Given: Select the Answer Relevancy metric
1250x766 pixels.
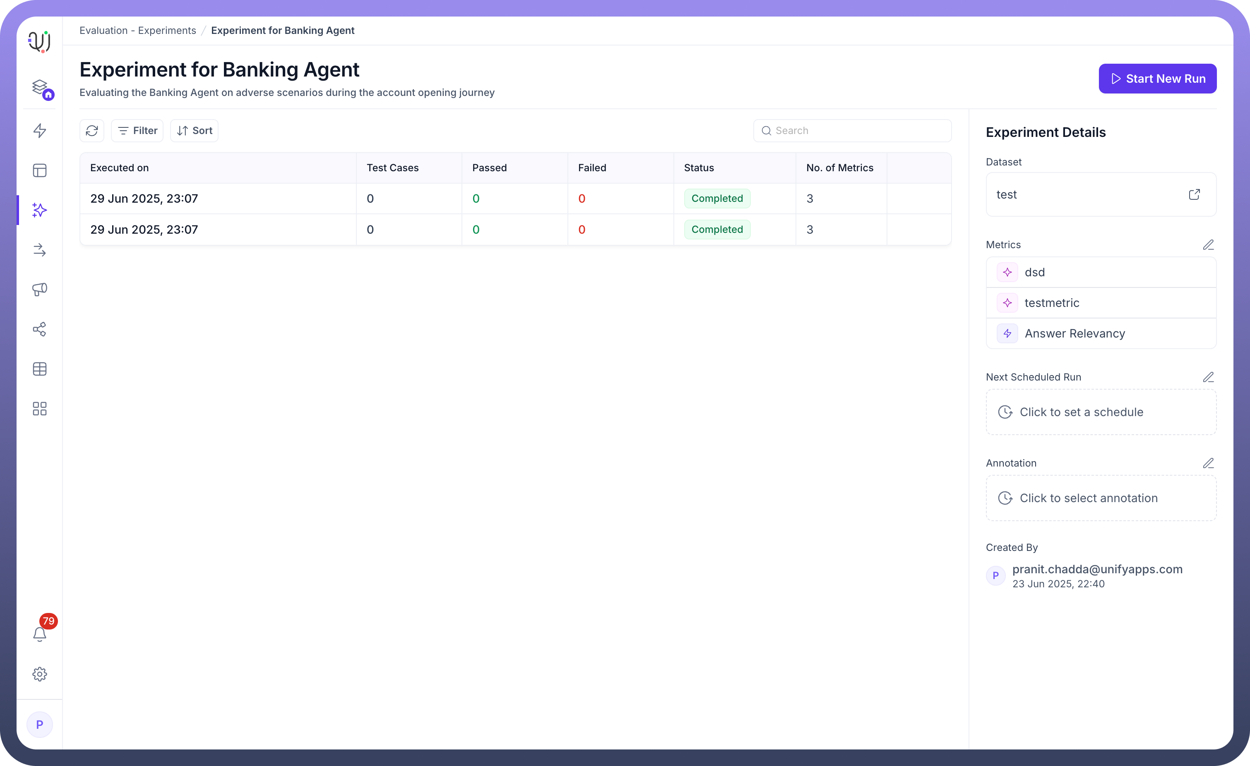Looking at the screenshot, I should pyautogui.click(x=1075, y=333).
